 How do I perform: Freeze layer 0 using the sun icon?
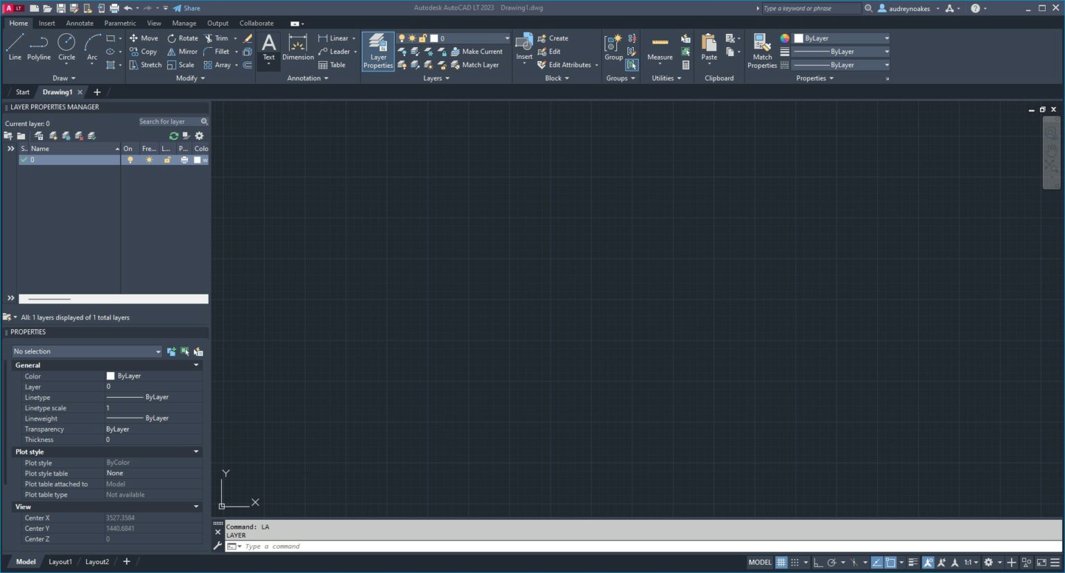pos(149,159)
